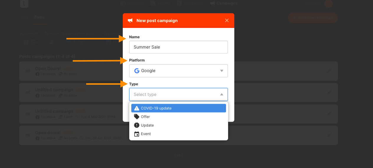This screenshot has width=373, height=168.
Task: Edit the Untitled campaign with 1 post
Action: pyautogui.click(x=329, y=114)
